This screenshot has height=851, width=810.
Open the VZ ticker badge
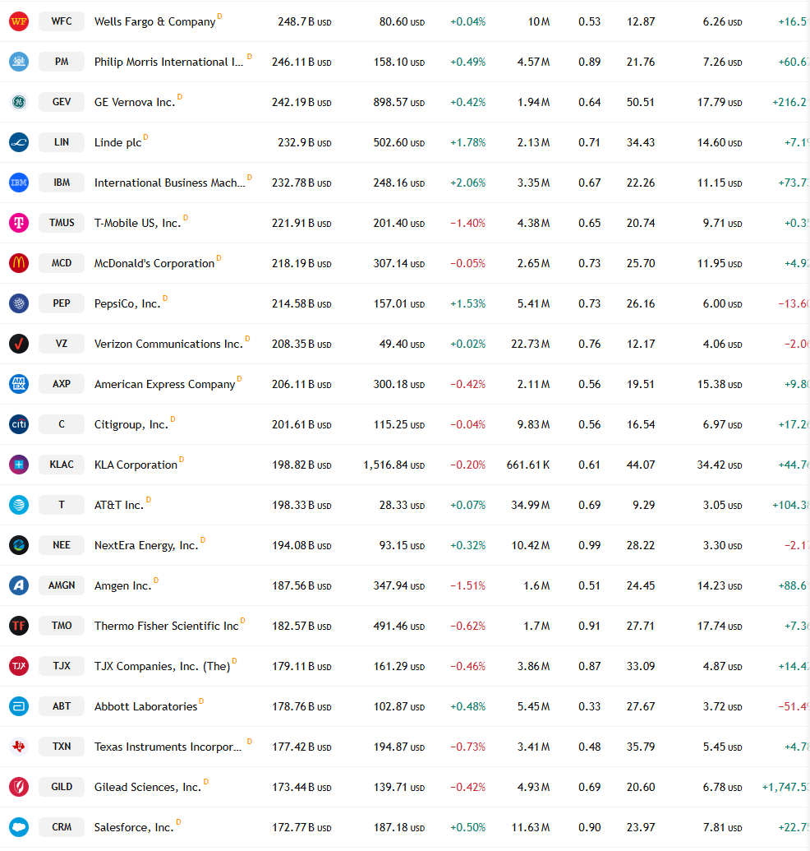pyautogui.click(x=62, y=344)
